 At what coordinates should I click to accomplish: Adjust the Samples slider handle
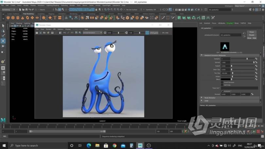[x=247, y=59]
